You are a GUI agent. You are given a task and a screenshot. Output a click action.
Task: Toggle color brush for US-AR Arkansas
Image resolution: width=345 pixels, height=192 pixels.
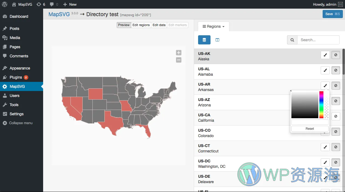[x=325, y=86]
